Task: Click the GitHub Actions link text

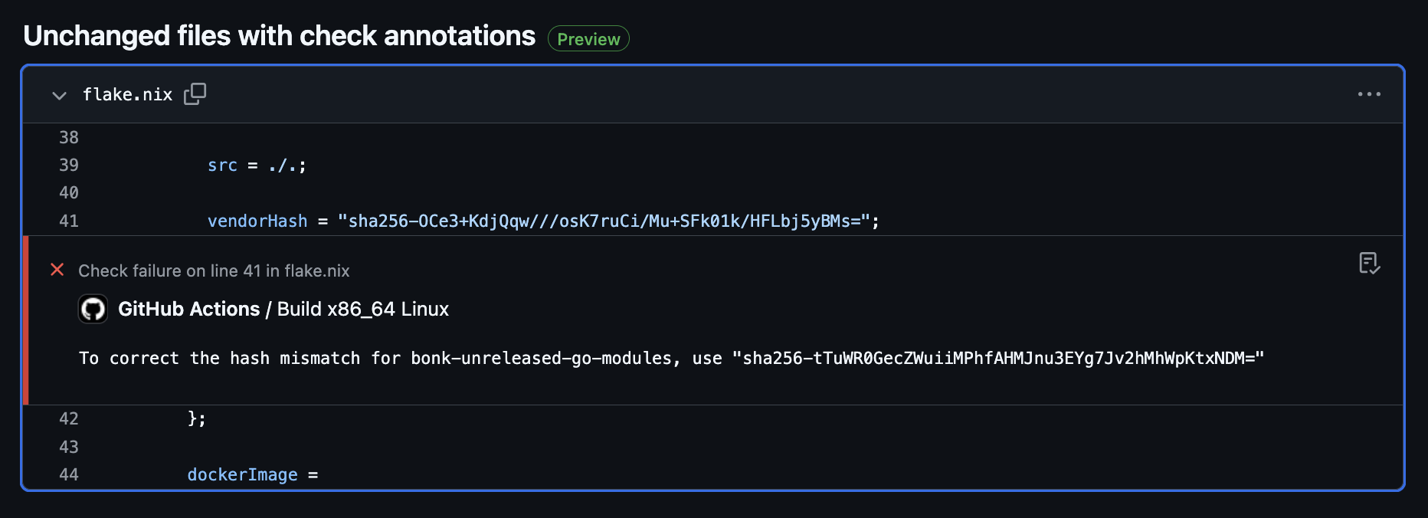Action: click(x=188, y=309)
